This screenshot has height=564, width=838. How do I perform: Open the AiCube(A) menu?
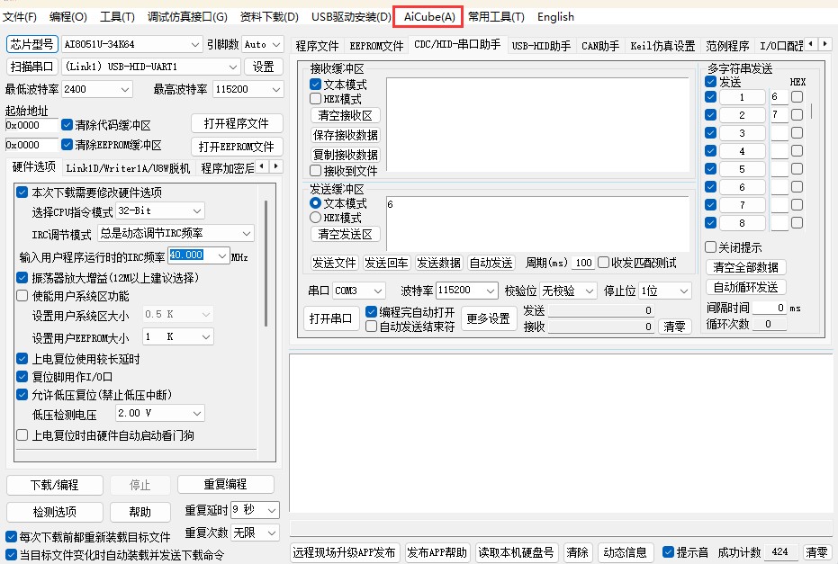coord(429,17)
